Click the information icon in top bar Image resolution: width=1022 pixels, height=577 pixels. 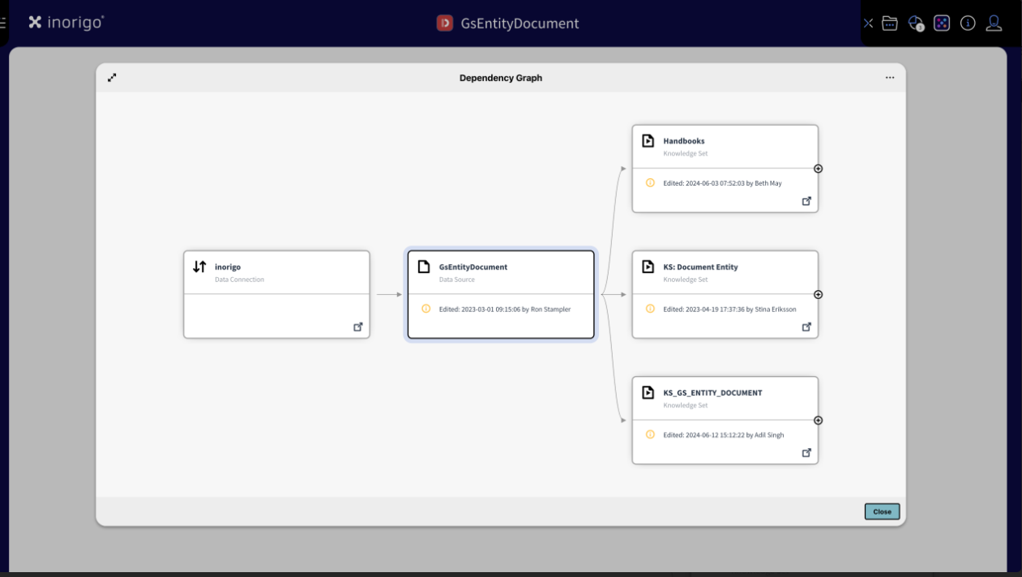pos(968,24)
